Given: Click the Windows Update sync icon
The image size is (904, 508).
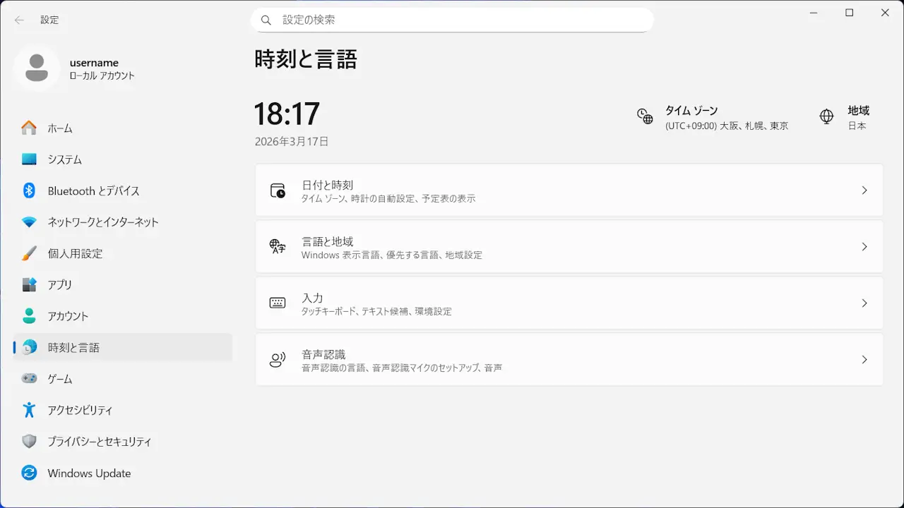Looking at the screenshot, I should click(x=29, y=473).
